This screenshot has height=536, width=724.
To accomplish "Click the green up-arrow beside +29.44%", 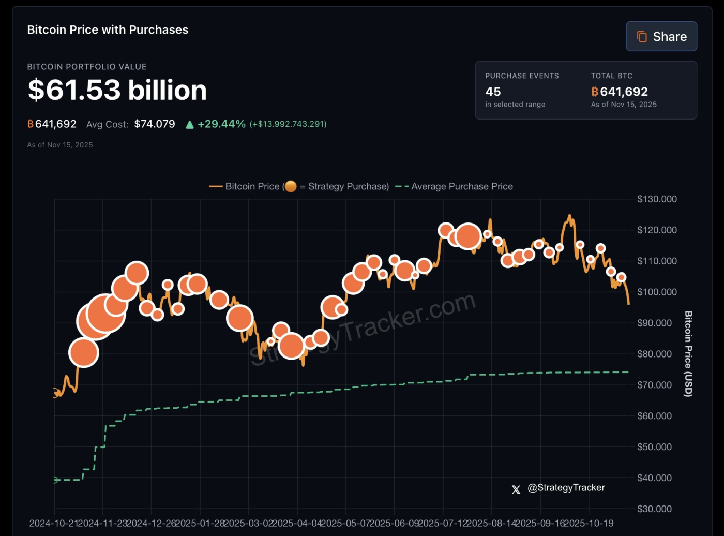I will (x=190, y=124).
